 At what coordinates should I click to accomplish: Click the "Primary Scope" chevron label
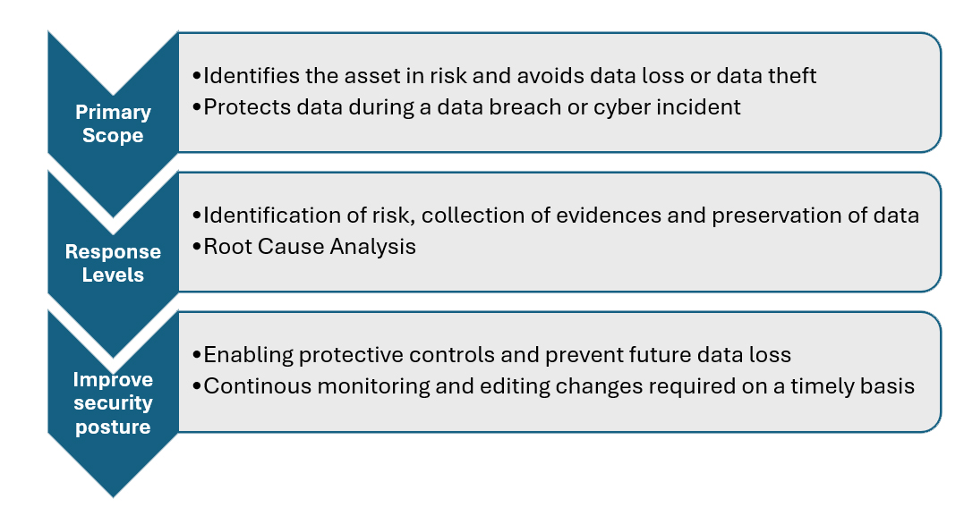click(x=113, y=124)
